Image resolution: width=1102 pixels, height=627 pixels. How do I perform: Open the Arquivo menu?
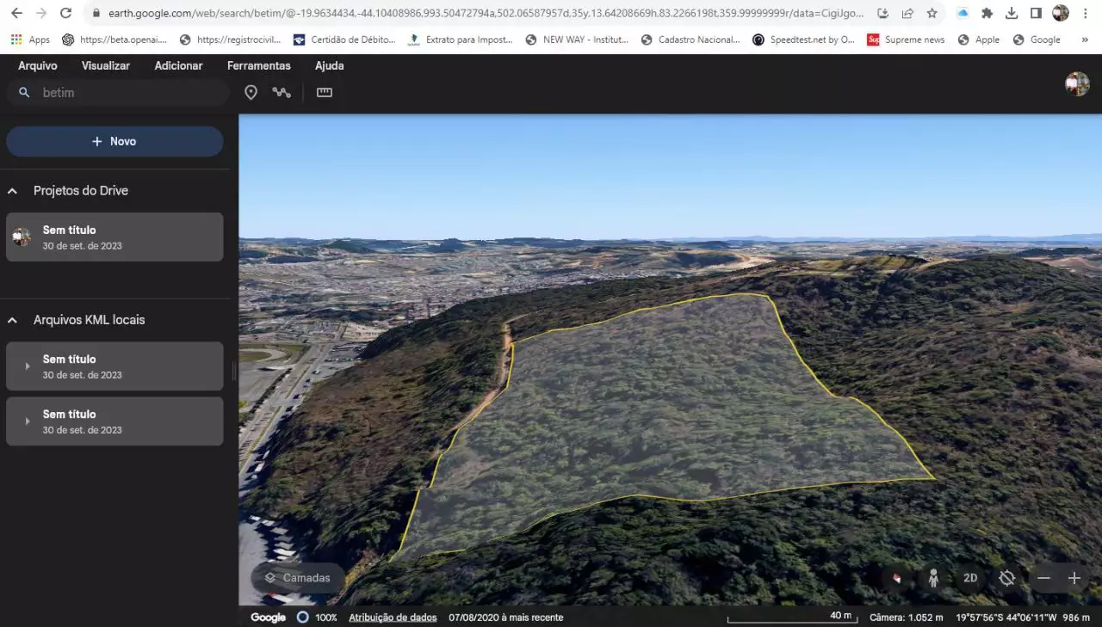point(38,65)
